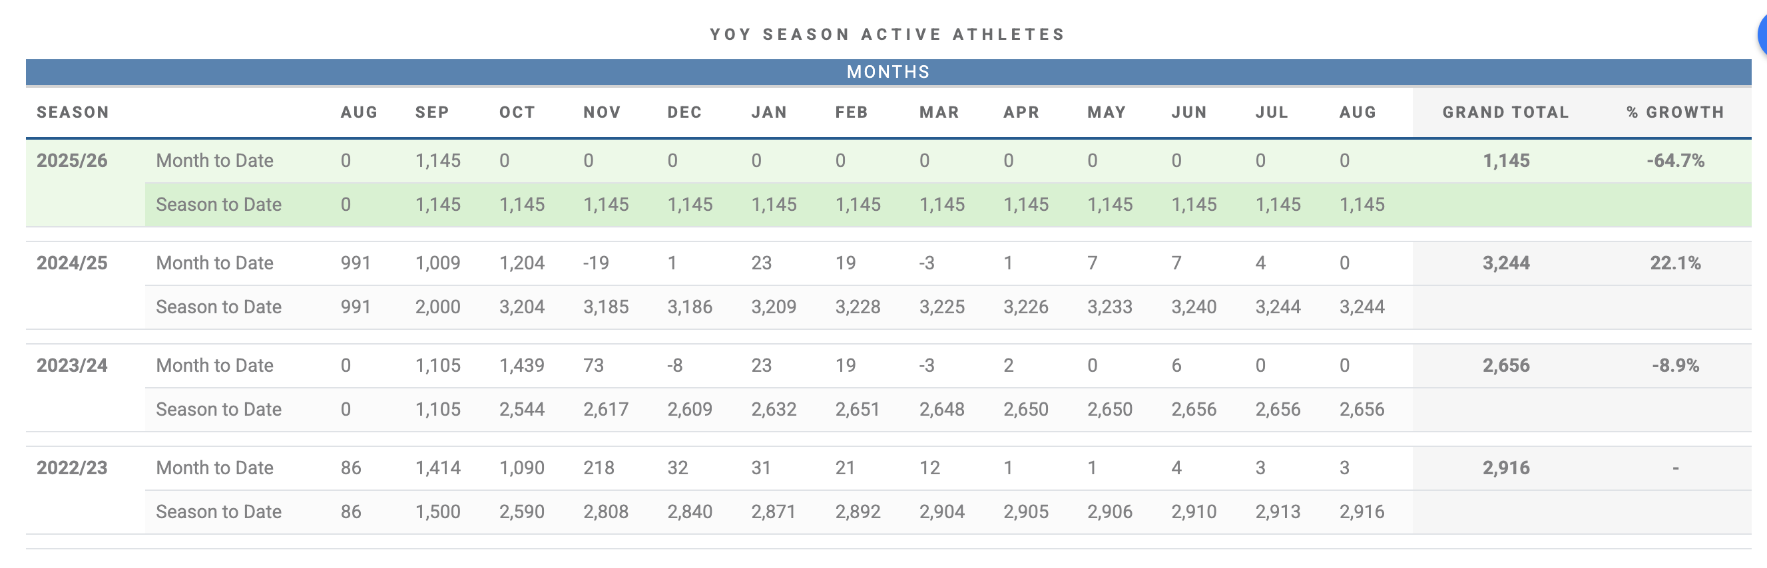1767x568 pixels.
Task: Click the NOV column header
Action: [x=603, y=112]
